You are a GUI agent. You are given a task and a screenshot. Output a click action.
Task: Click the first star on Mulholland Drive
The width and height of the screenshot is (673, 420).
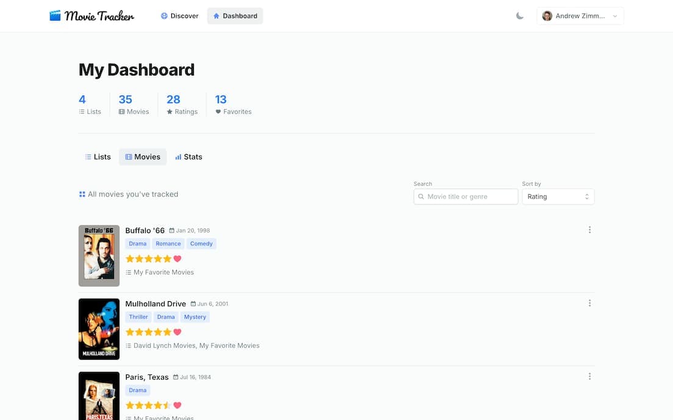(130, 332)
